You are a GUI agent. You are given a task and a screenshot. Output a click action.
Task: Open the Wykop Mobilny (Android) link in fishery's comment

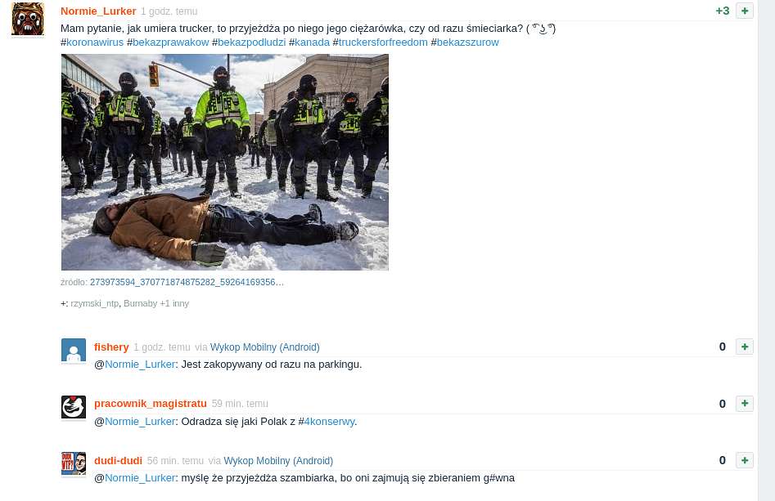[x=265, y=347]
